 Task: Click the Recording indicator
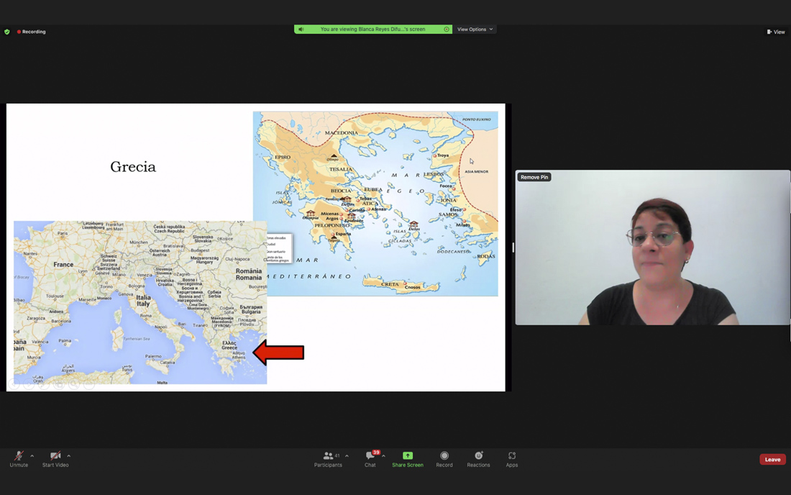32,32
